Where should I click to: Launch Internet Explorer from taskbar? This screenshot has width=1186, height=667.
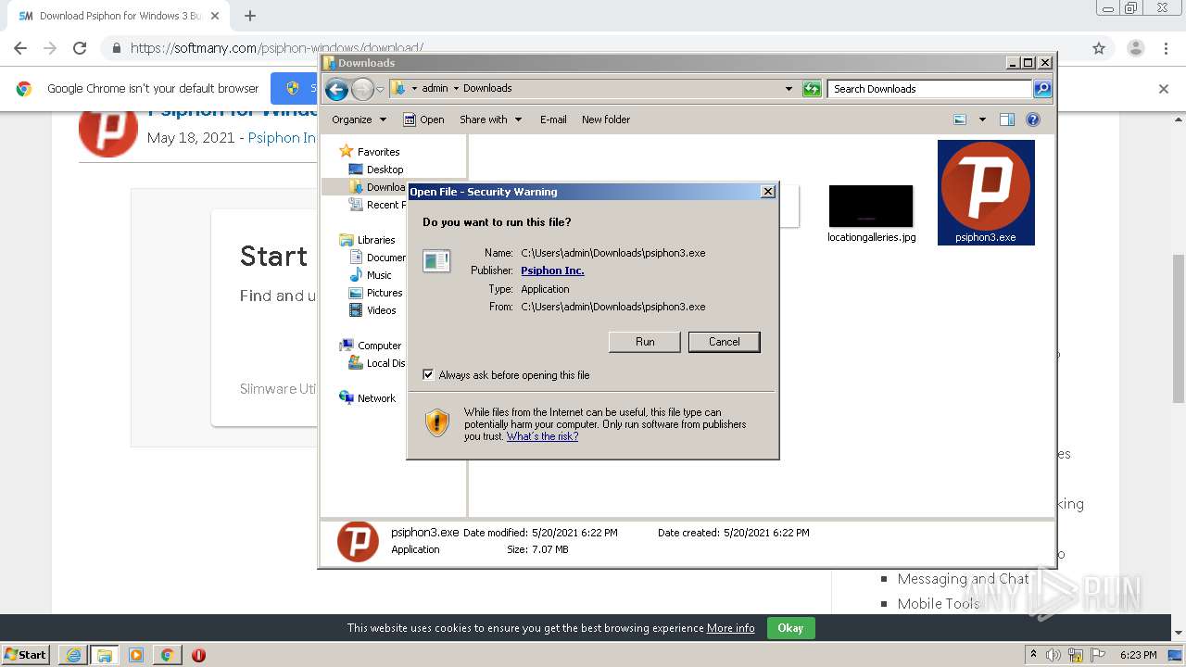(x=72, y=655)
